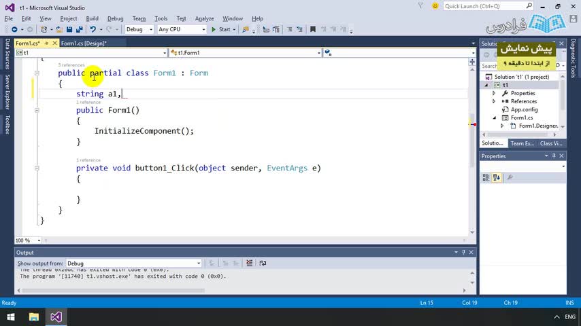Open the Edit menu
Viewport: 581px width, 326px height.
26,18
